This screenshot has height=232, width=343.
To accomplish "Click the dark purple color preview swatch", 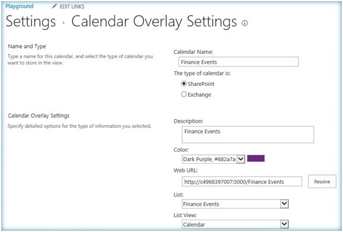I will [x=256, y=158].
